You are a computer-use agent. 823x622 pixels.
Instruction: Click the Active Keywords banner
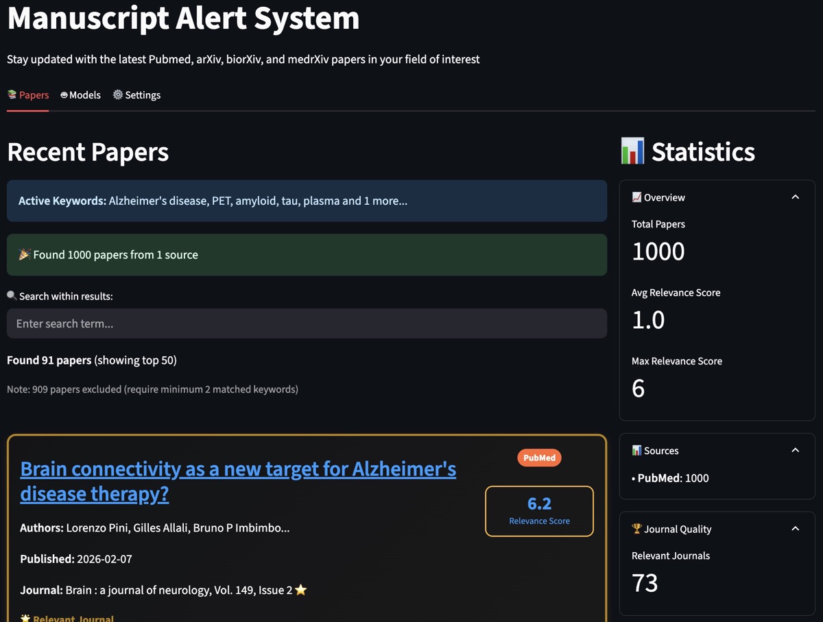click(x=307, y=201)
